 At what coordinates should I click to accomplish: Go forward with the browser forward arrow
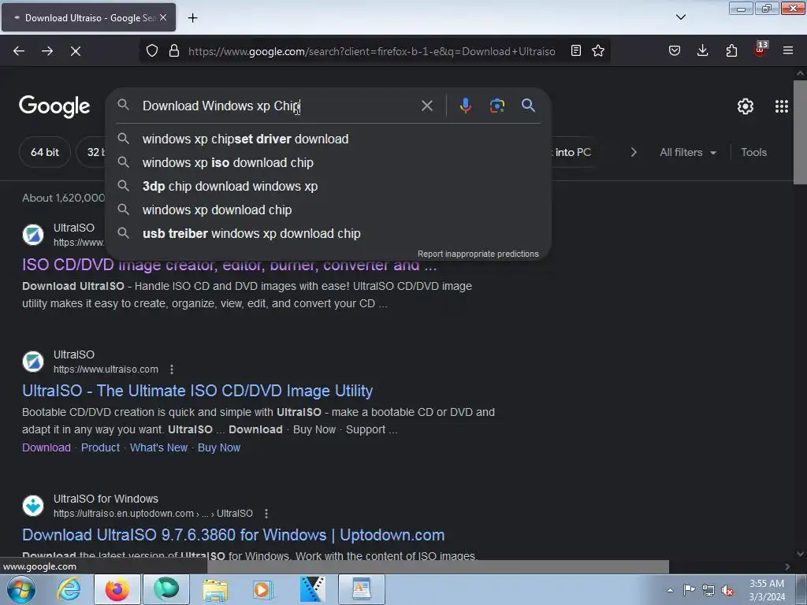click(x=47, y=51)
